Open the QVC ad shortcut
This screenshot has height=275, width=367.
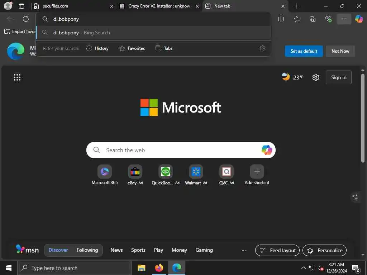[227, 175]
